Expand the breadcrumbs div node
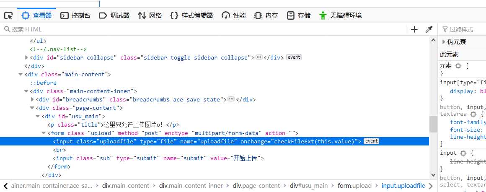This screenshot has width=486, height=192. 32,100
